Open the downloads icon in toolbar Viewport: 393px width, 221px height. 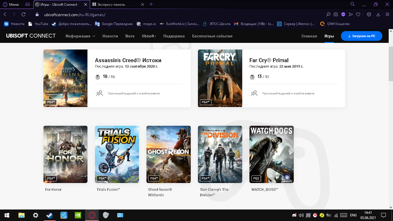pos(378,14)
